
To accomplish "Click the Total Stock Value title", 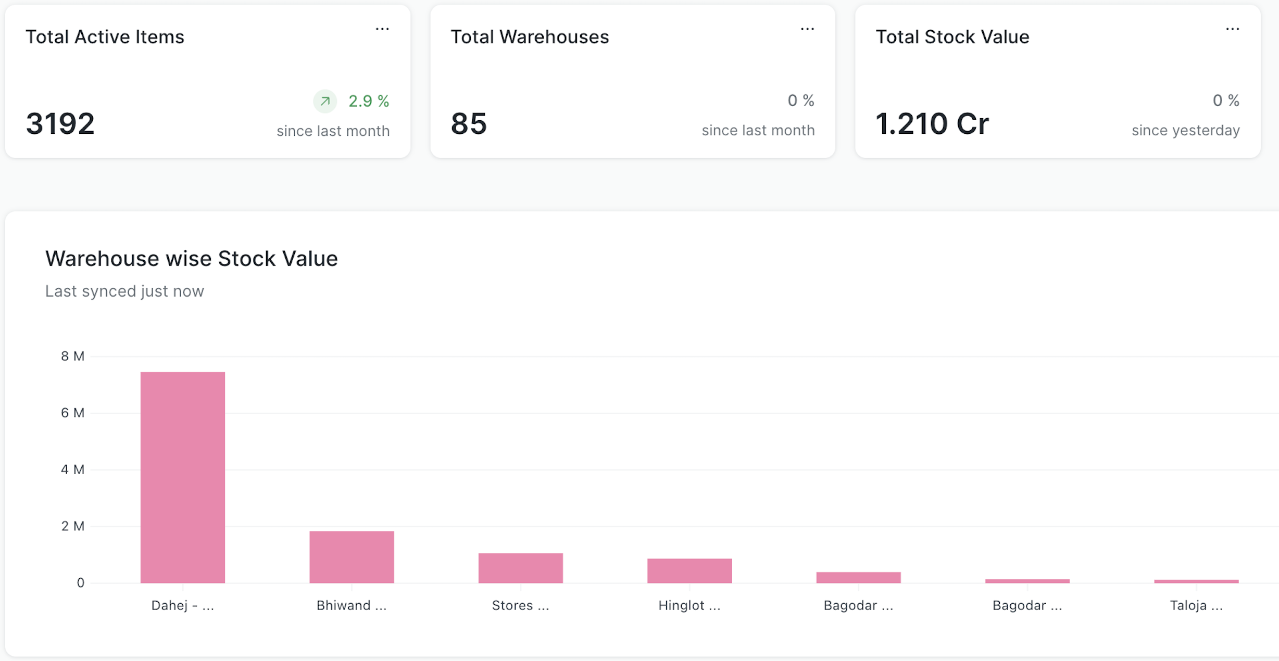I will (952, 37).
